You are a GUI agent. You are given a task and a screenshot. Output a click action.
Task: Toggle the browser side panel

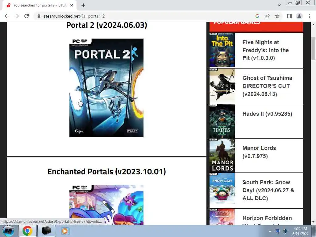pyautogui.click(x=289, y=16)
